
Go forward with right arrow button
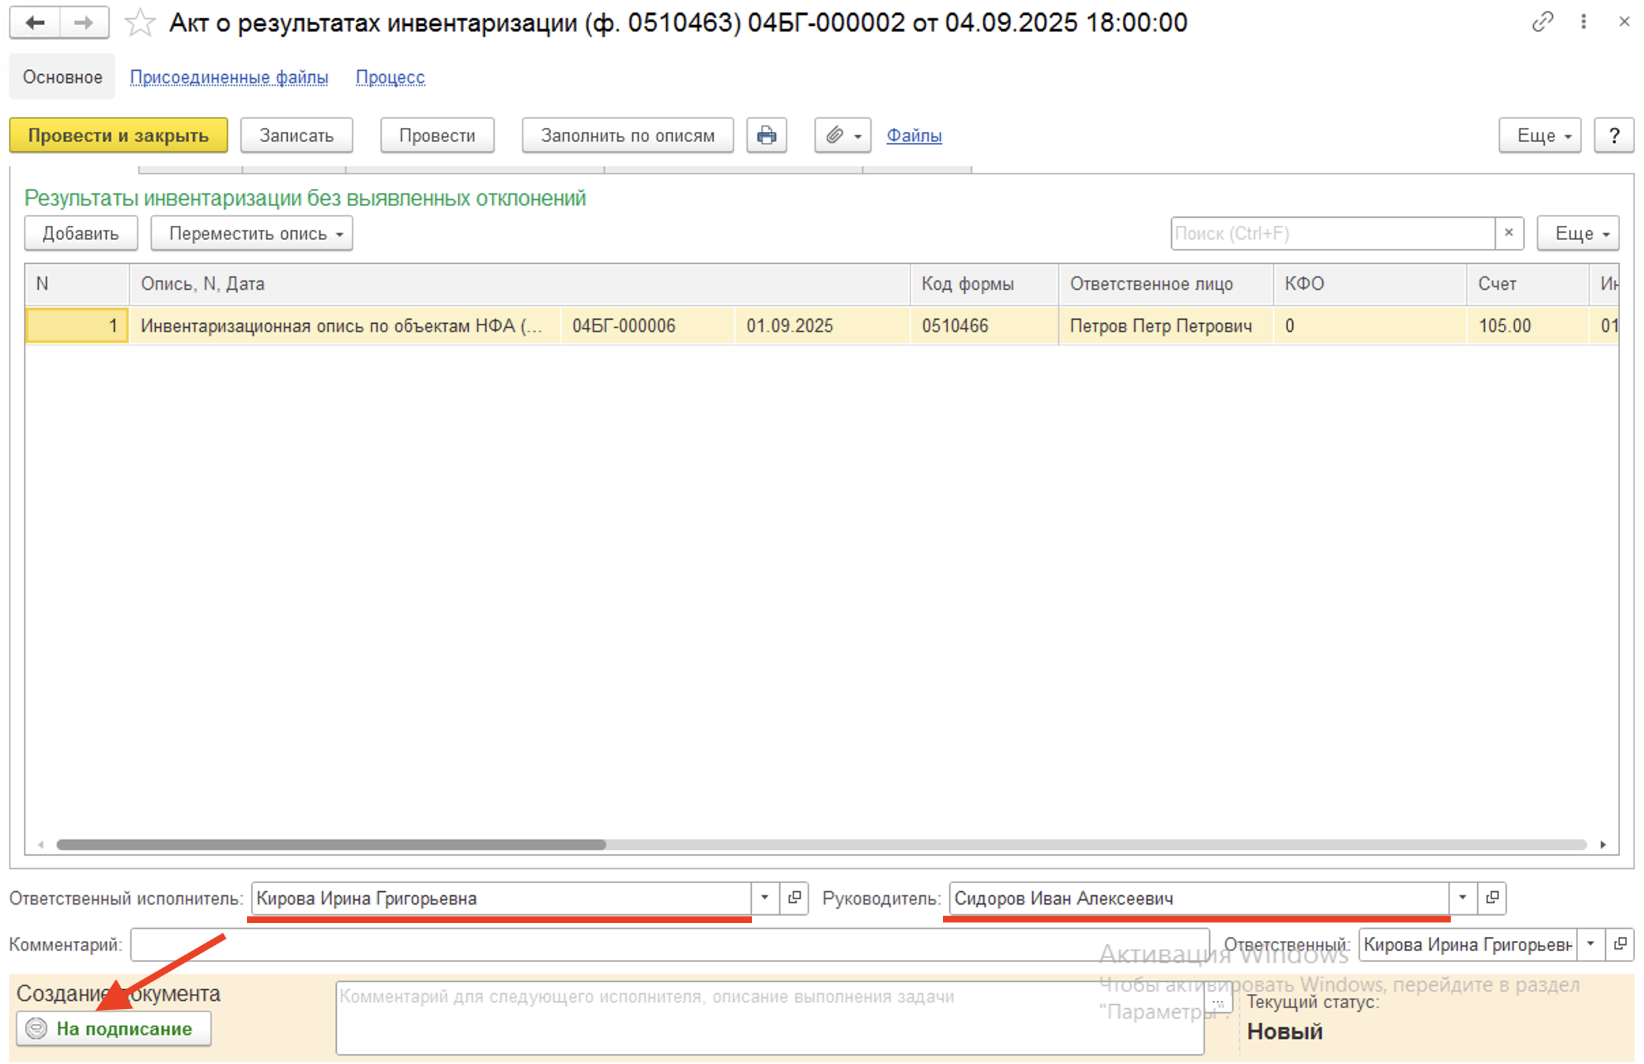(x=84, y=22)
